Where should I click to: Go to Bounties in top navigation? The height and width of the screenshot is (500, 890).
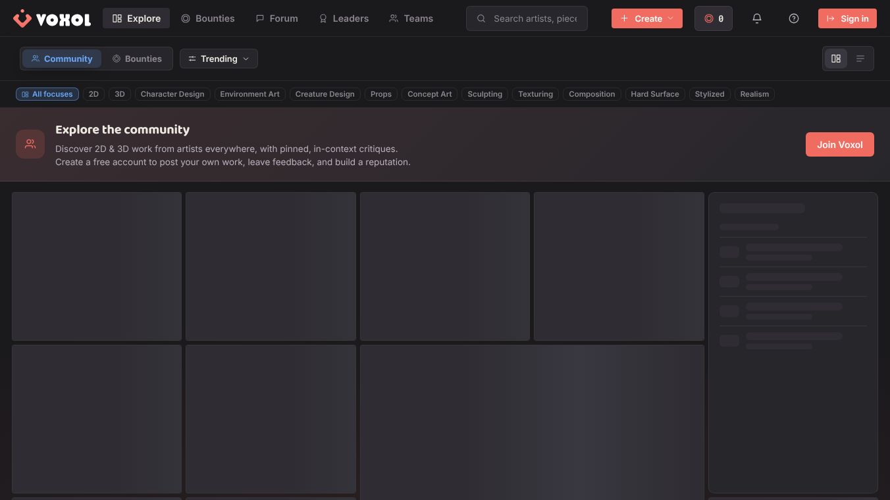207,18
